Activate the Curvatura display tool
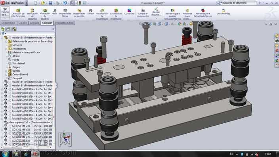 point(129,12)
